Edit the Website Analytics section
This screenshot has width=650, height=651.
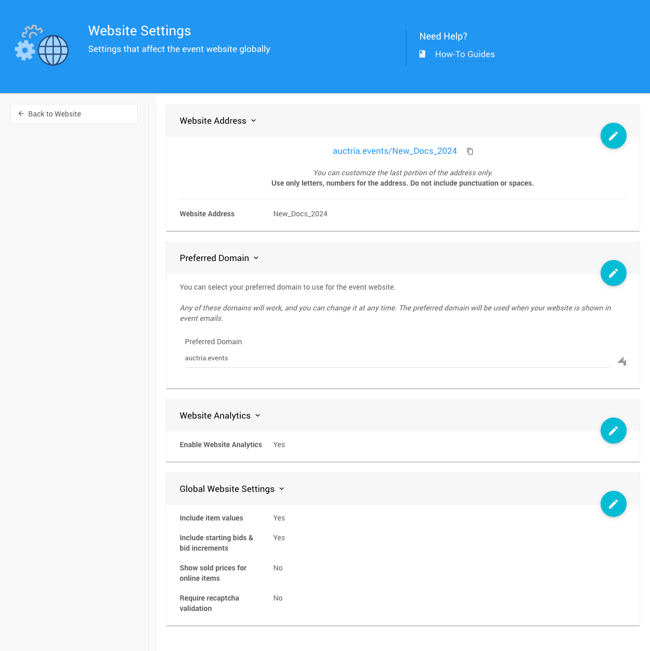coord(613,431)
